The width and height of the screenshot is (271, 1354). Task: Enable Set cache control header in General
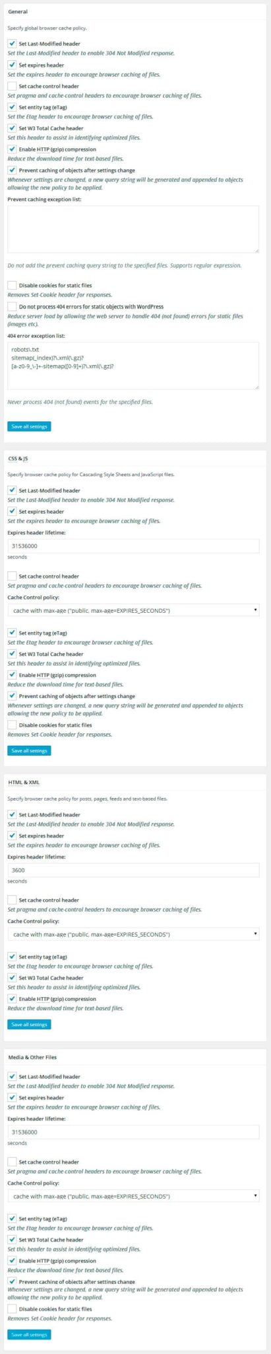[12, 86]
